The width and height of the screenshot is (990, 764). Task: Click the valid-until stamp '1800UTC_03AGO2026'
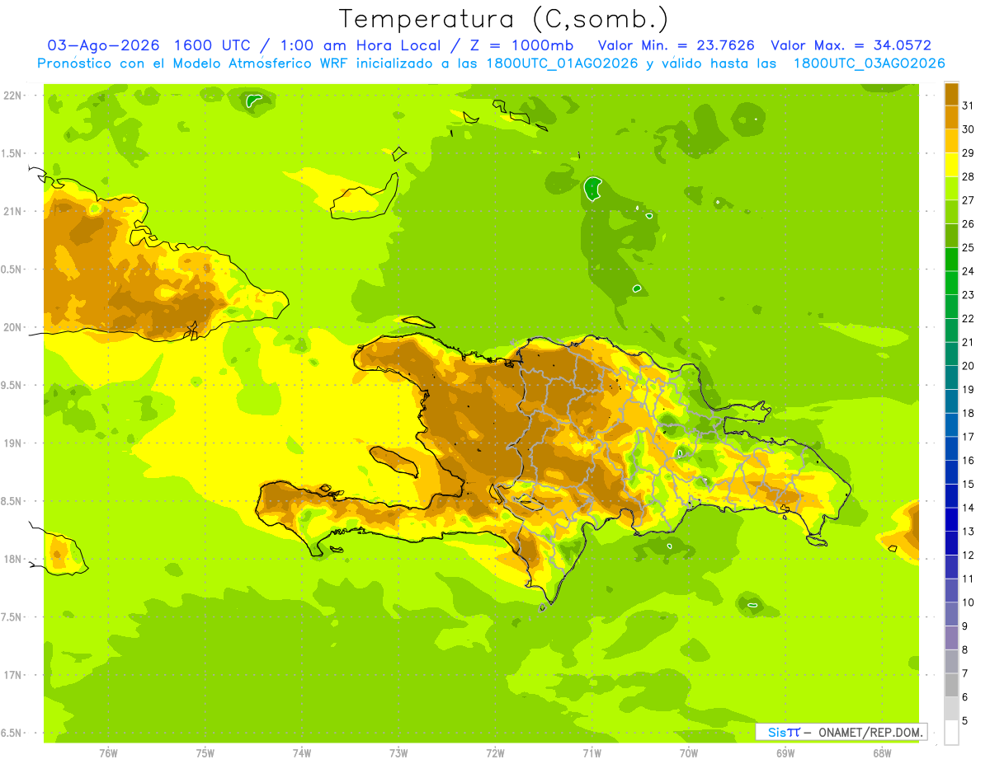(869, 63)
